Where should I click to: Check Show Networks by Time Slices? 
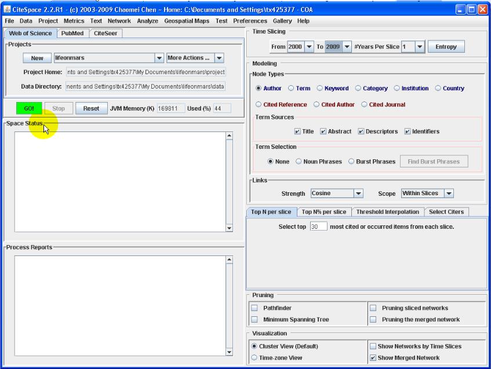pos(373,346)
